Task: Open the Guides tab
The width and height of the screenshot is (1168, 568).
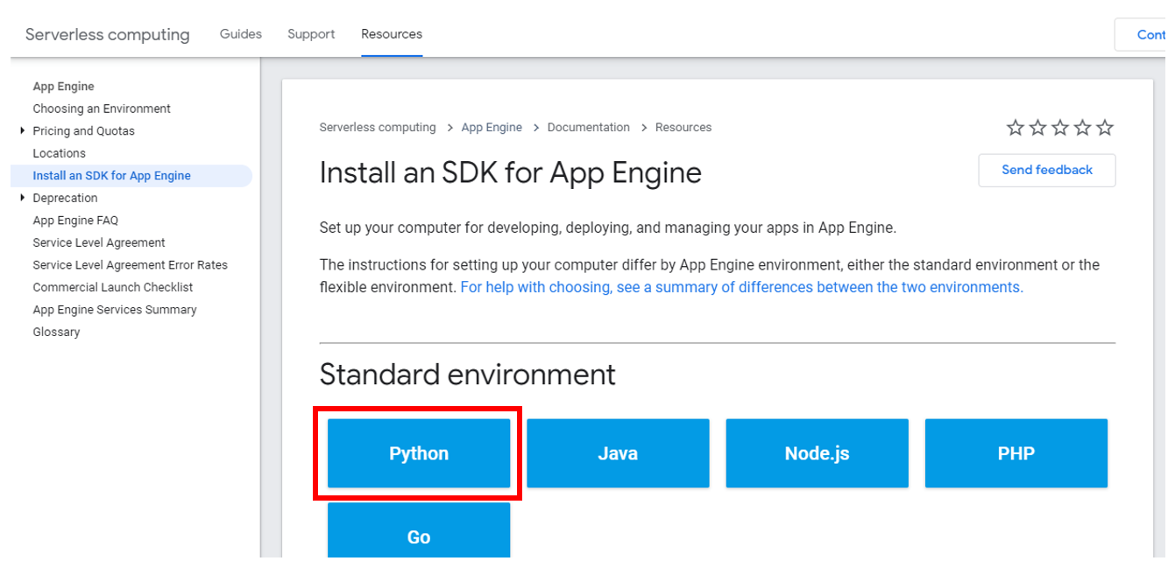Action: point(241,34)
